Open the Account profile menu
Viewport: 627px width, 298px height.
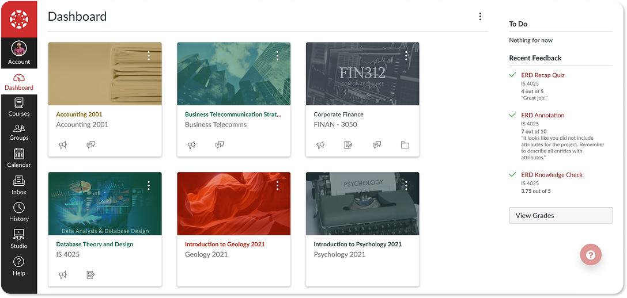[x=19, y=53]
